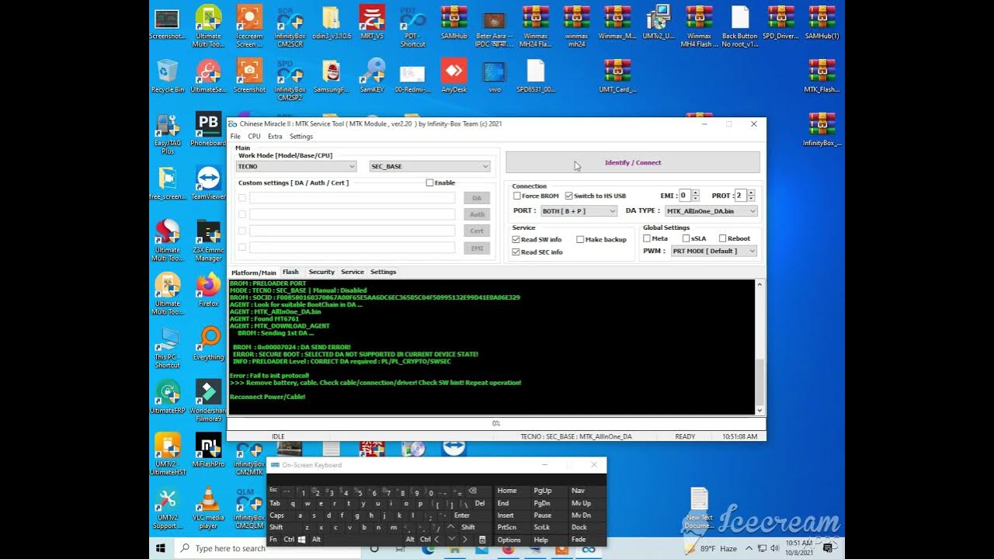Switch to the Service tab
This screenshot has height=559, width=994.
click(x=353, y=272)
